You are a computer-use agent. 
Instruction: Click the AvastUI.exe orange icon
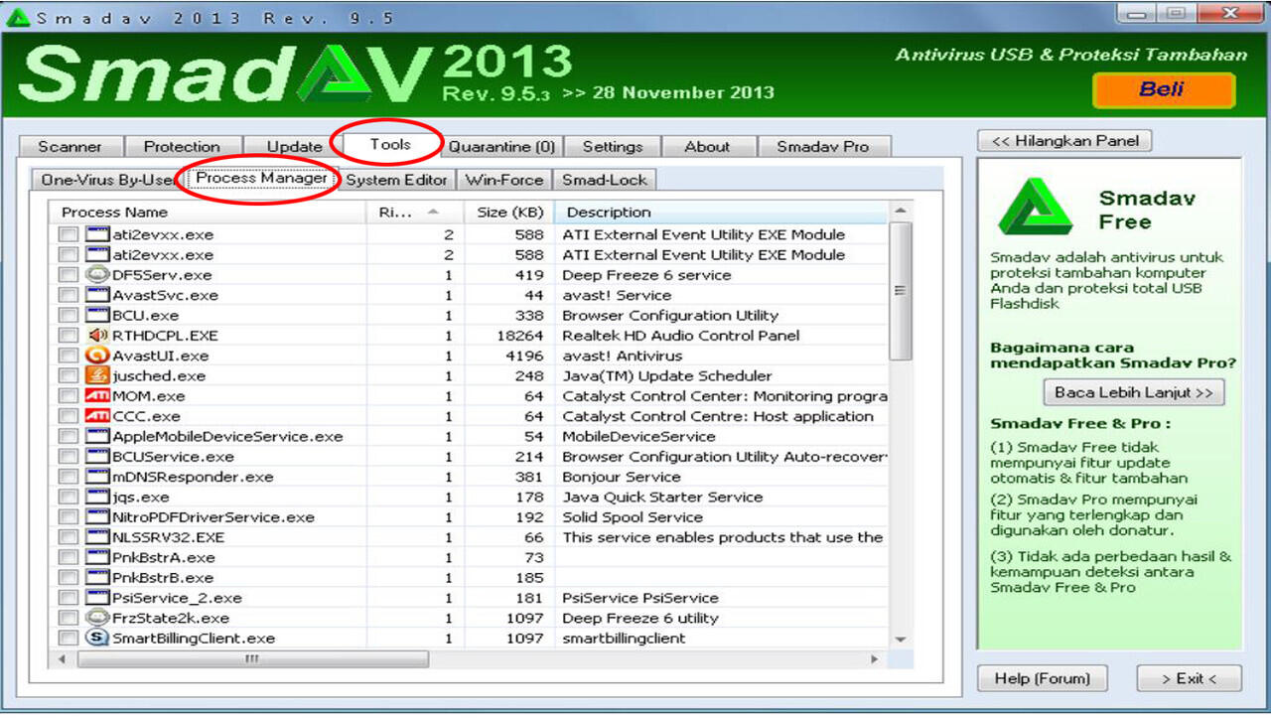tap(97, 356)
